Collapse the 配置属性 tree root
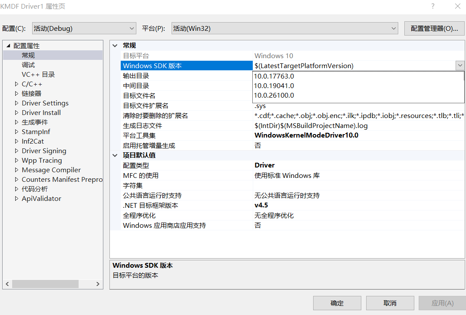 click(8, 46)
